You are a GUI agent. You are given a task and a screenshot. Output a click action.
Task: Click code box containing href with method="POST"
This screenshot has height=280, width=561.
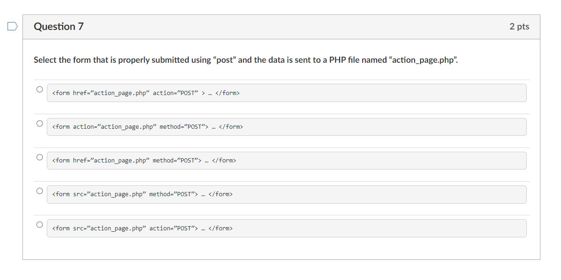coord(286,161)
